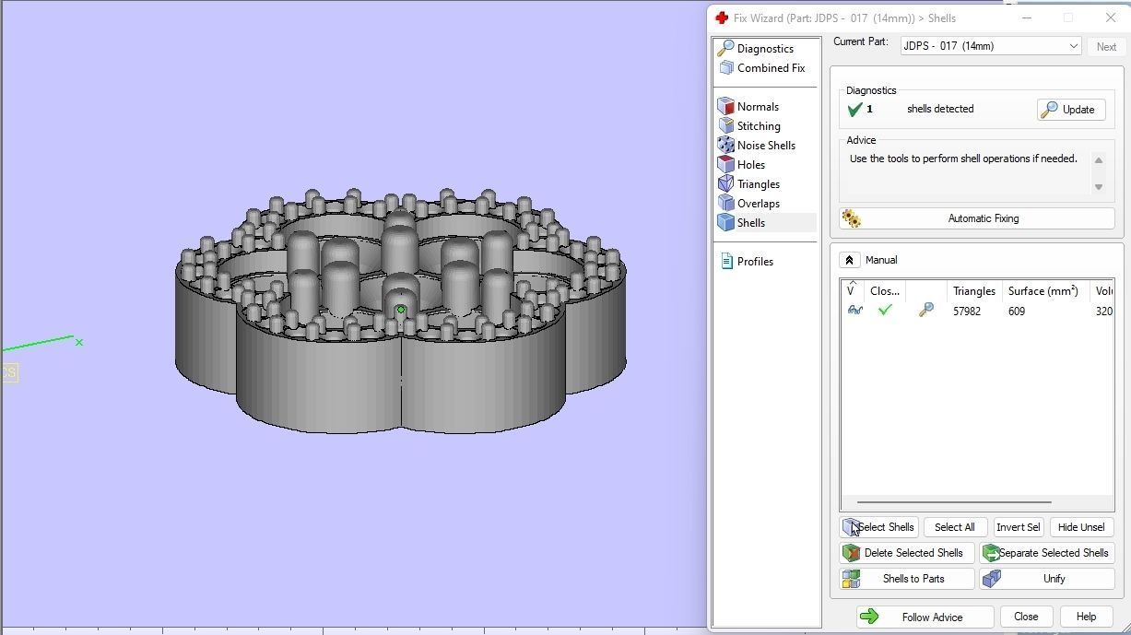Viewport: 1131px width, 635px height.
Task: Sort shell list by Closed column
Action: tap(885, 290)
